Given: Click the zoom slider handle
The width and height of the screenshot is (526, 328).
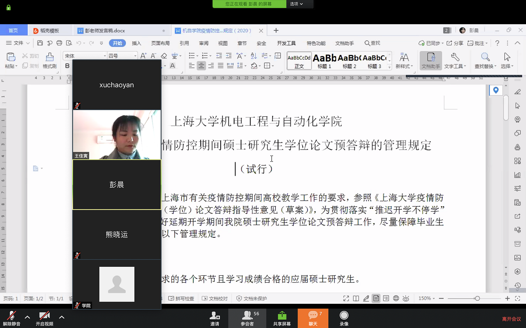Looking at the screenshot, I should 477,298.
